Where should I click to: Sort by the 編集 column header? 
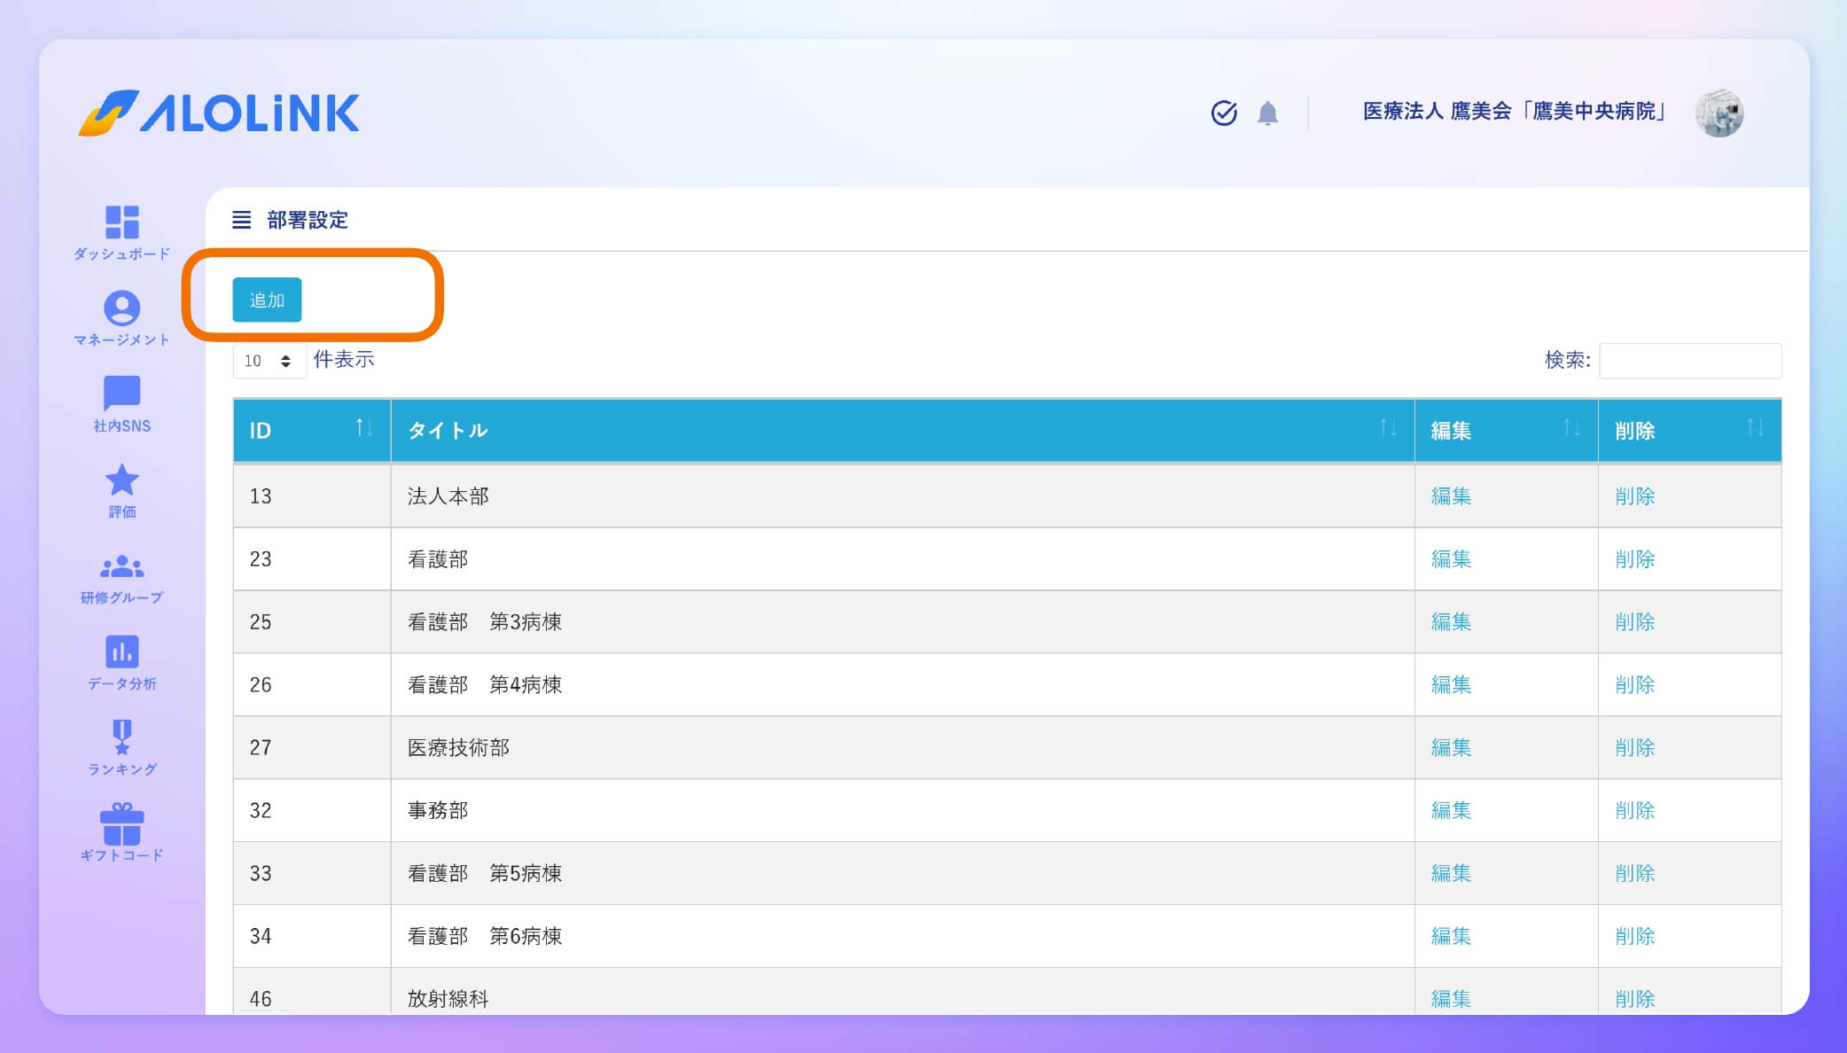point(1505,430)
